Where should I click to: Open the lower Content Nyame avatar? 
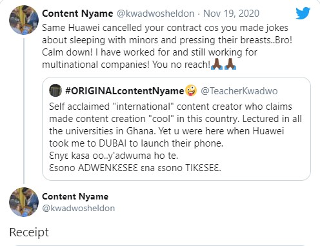(24, 202)
